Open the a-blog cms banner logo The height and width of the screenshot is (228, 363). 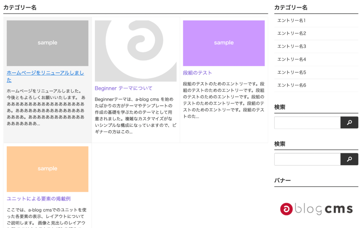[316, 209]
